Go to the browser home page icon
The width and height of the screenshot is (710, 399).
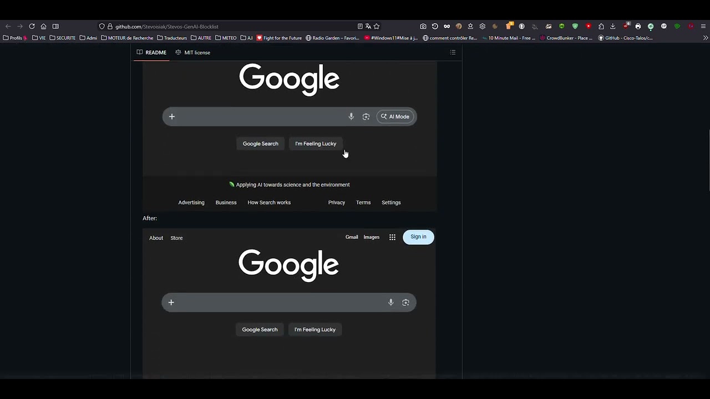[x=43, y=26]
